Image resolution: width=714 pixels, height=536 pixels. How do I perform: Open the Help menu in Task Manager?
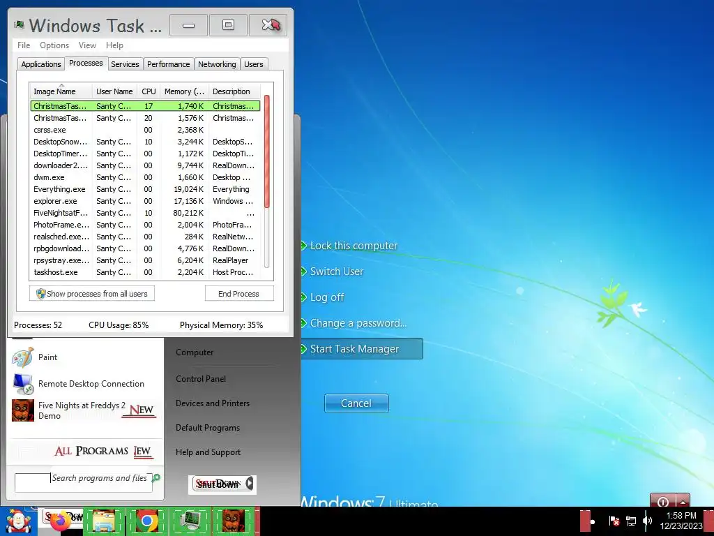114,45
